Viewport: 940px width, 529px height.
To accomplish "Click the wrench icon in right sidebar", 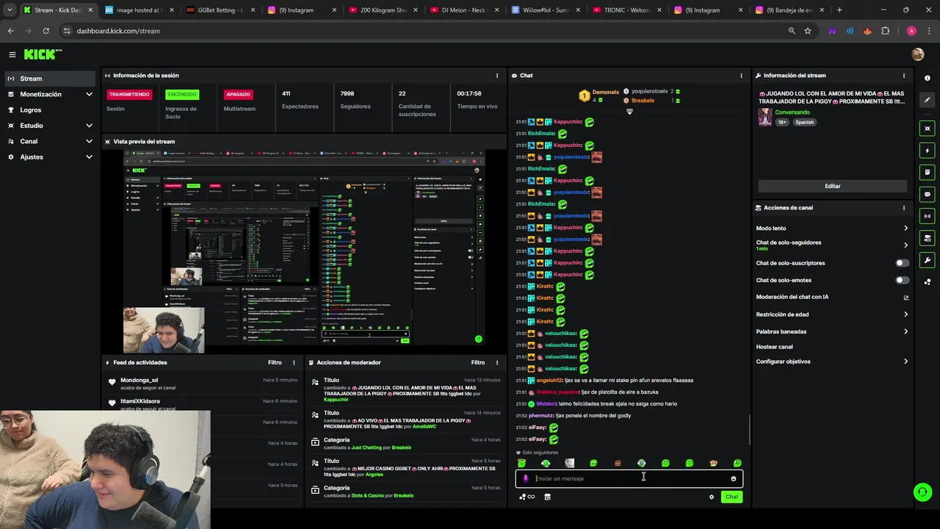I will click(927, 260).
